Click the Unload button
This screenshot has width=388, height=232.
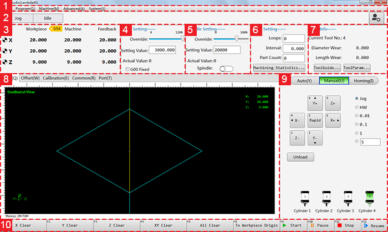(x=300, y=157)
